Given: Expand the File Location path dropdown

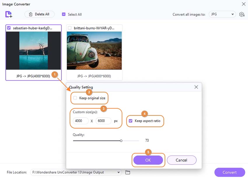Looking at the screenshot, I should [x=118, y=172].
